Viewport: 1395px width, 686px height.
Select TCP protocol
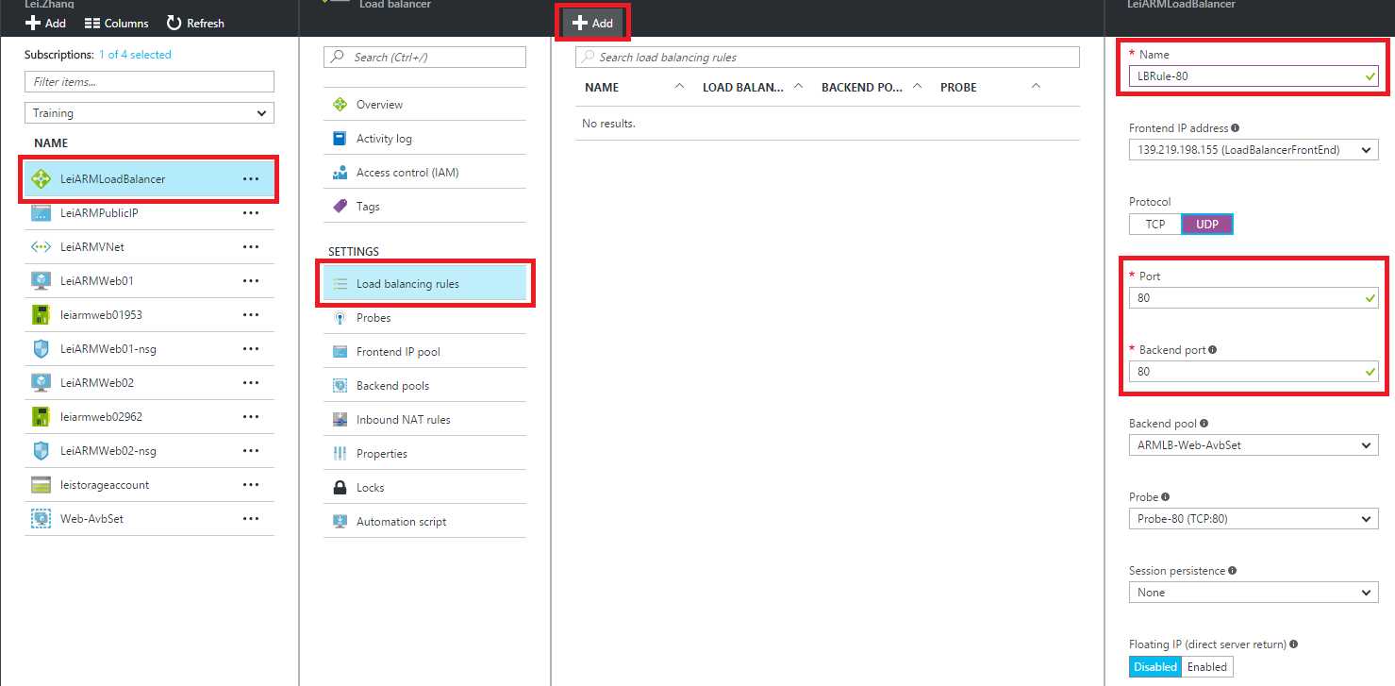[1155, 225]
